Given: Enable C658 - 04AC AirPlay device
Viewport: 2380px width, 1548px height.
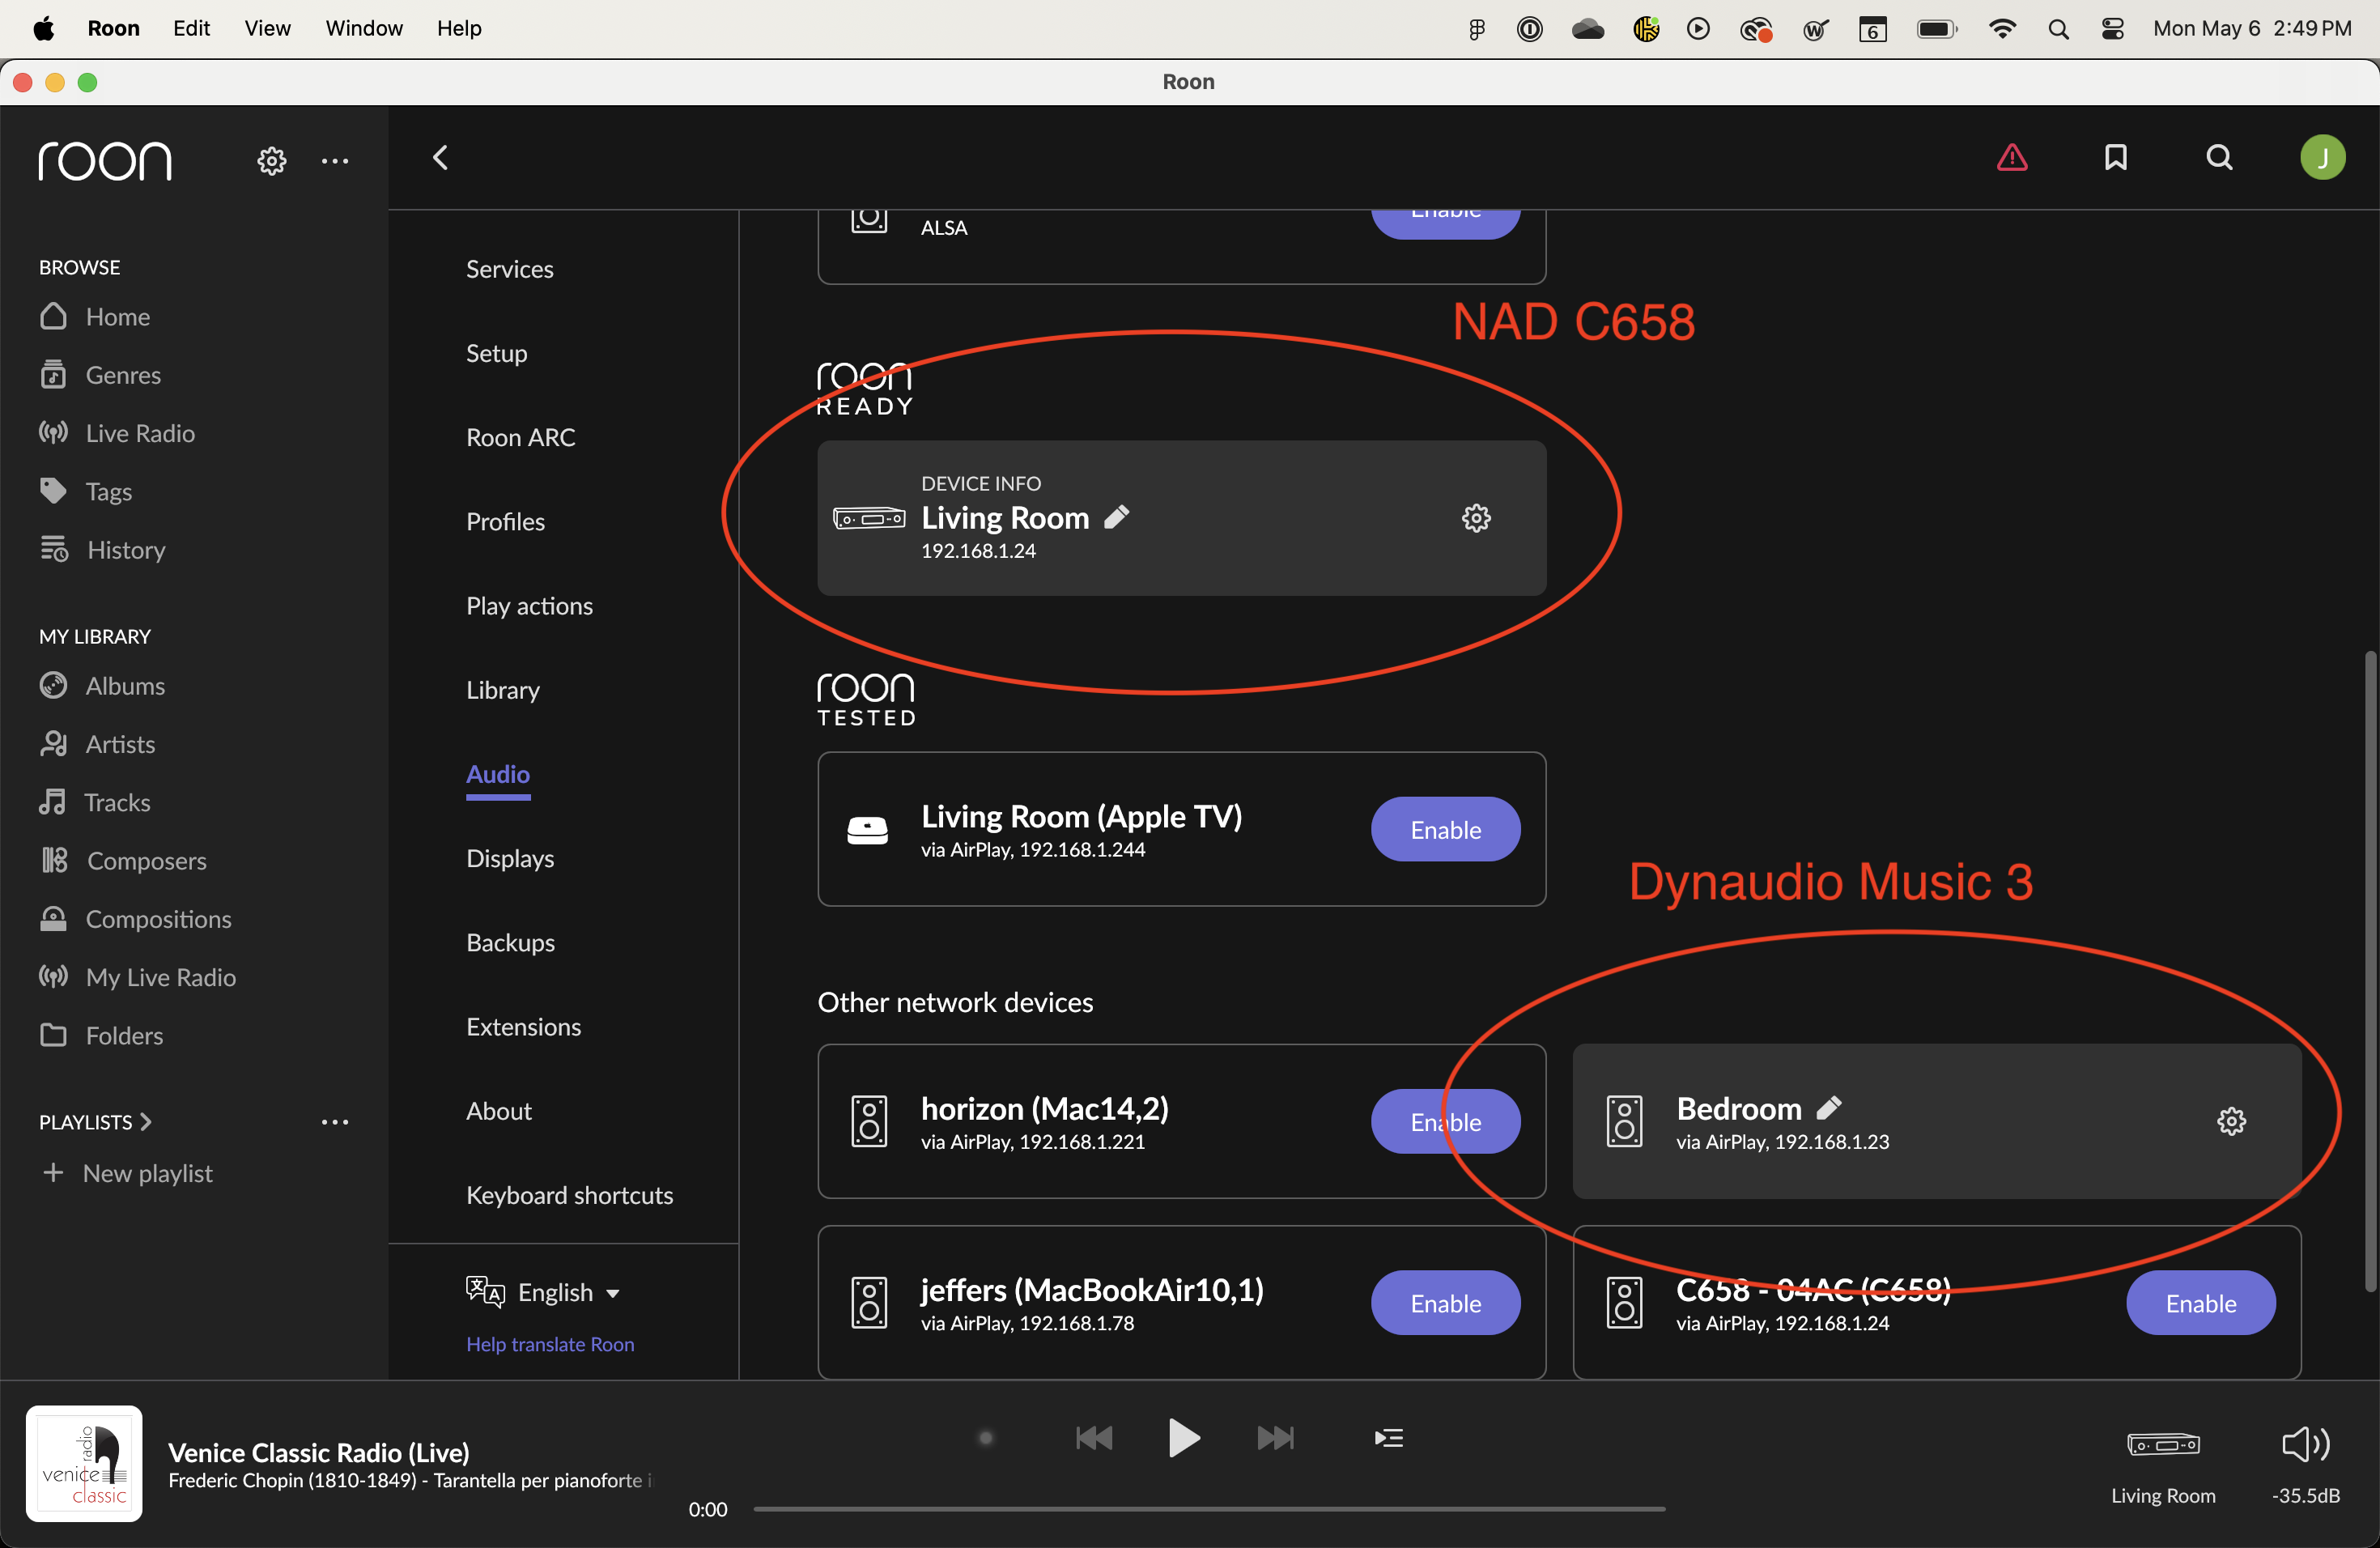Looking at the screenshot, I should click(x=2200, y=1303).
